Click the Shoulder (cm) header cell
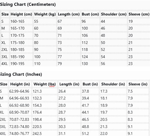The height and width of the screenshot is (136, 150). [x=114, y=14]
